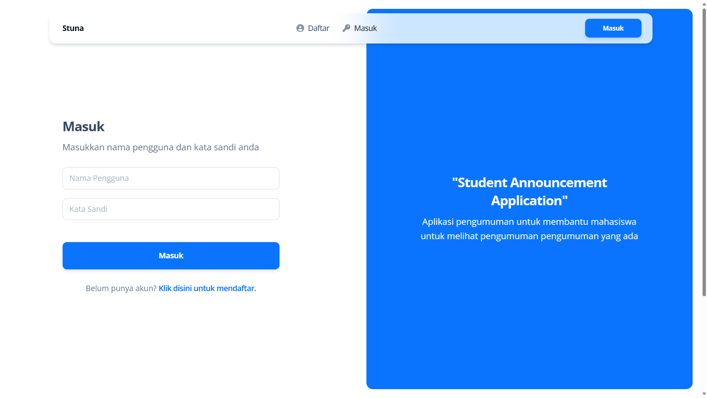Select the Masuk navigation link text

(365, 28)
